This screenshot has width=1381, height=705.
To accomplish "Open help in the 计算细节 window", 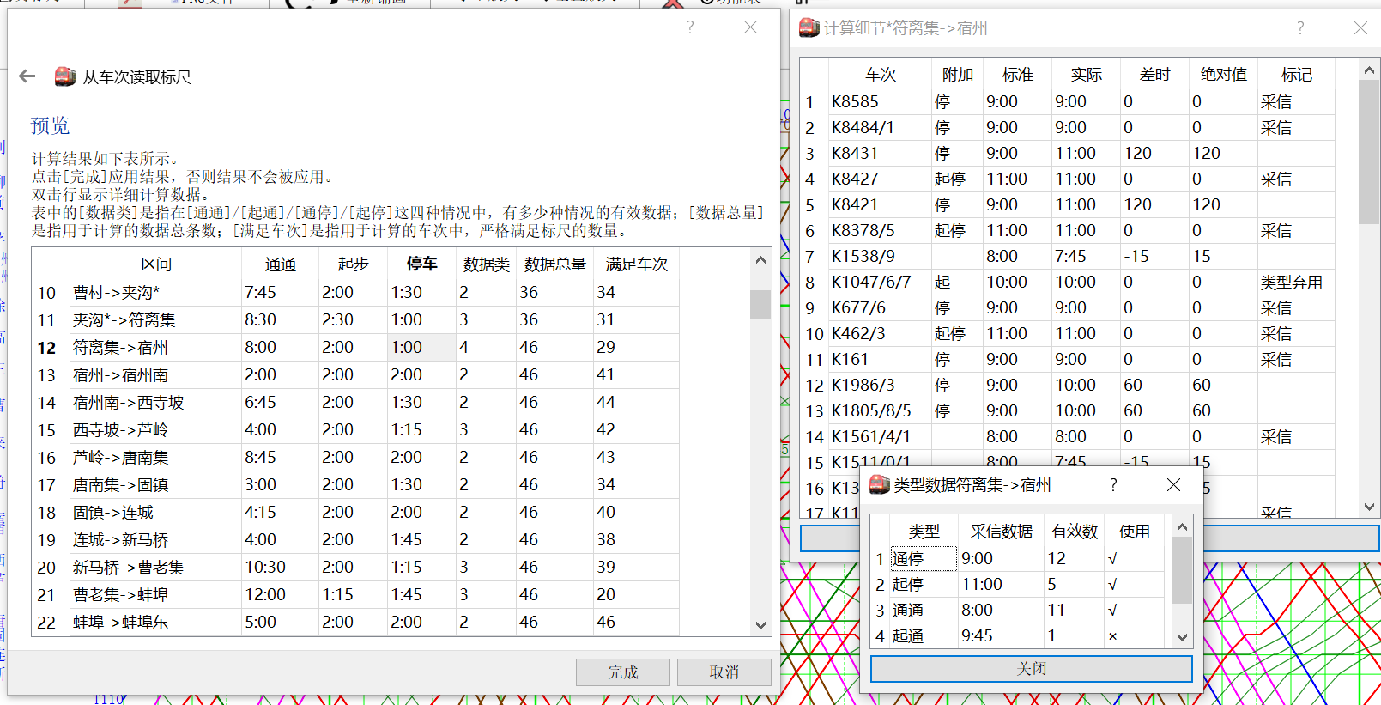I will (1300, 28).
